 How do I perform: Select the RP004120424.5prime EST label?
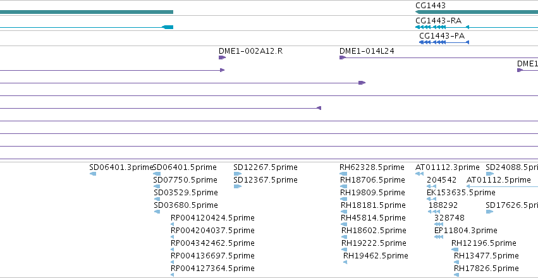pyautogui.click(x=212, y=218)
